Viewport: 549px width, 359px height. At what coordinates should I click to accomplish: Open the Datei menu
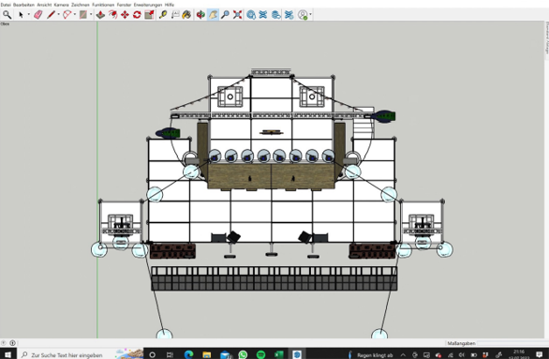tap(6, 5)
